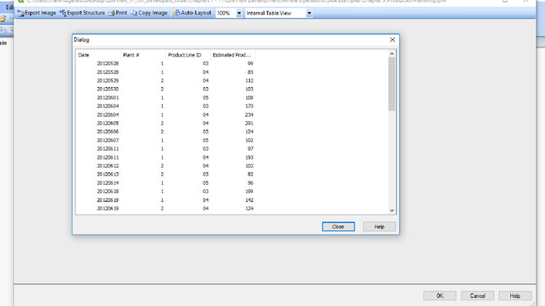Click the printer icon
Screen dimensions: 545x306
point(111,13)
